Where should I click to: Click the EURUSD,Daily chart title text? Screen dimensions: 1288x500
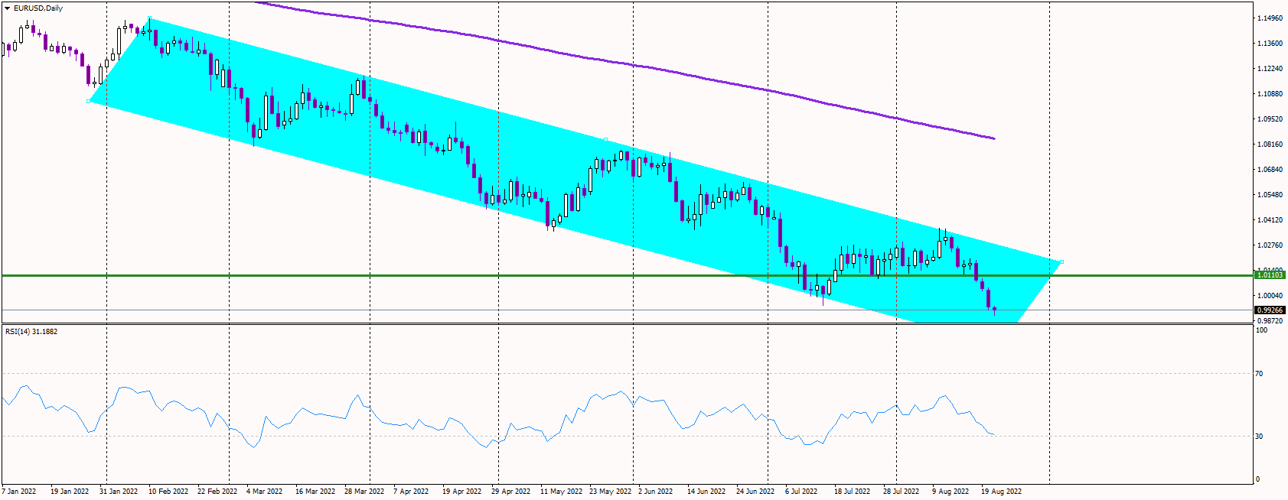38,8
